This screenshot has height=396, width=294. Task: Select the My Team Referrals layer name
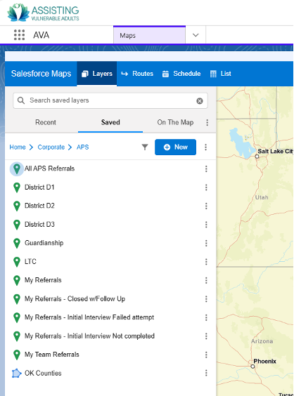[52, 355]
